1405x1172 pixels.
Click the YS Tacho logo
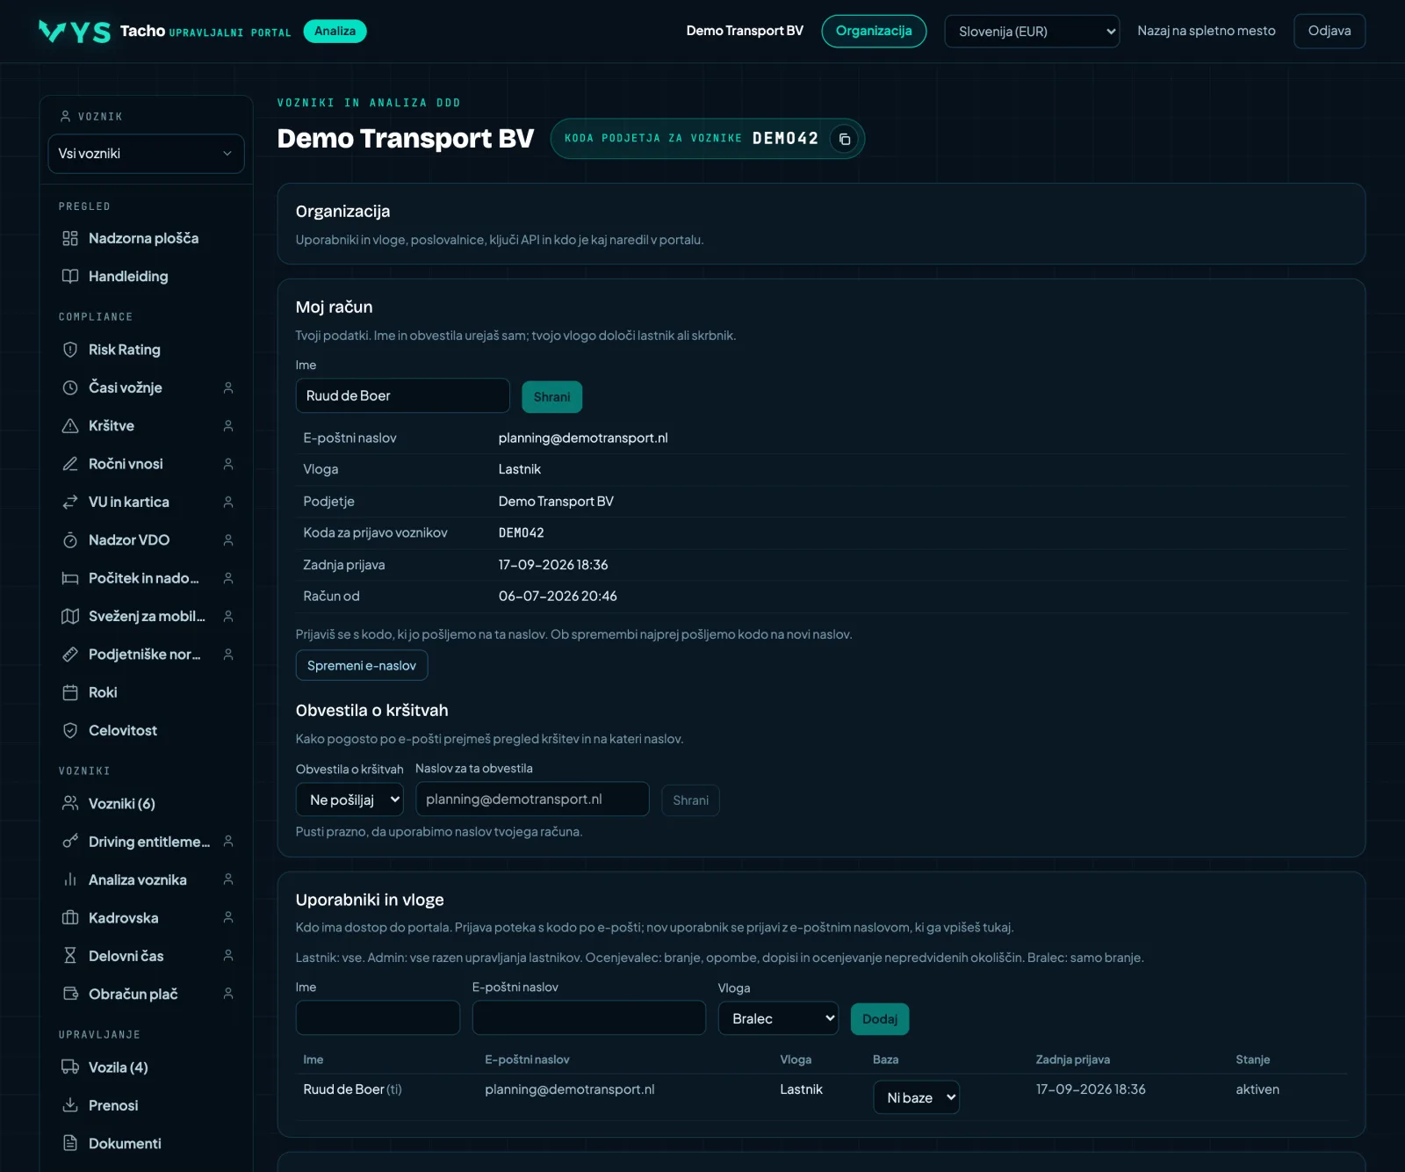pyautogui.click(x=75, y=32)
